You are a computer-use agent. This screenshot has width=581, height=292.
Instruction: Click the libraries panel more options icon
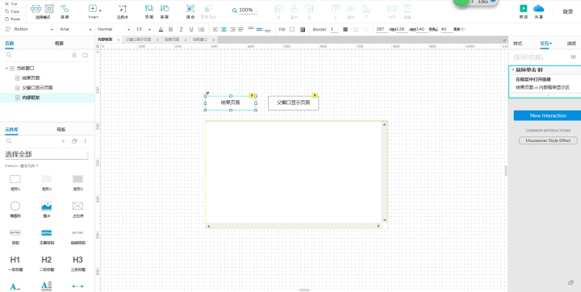[86, 141]
